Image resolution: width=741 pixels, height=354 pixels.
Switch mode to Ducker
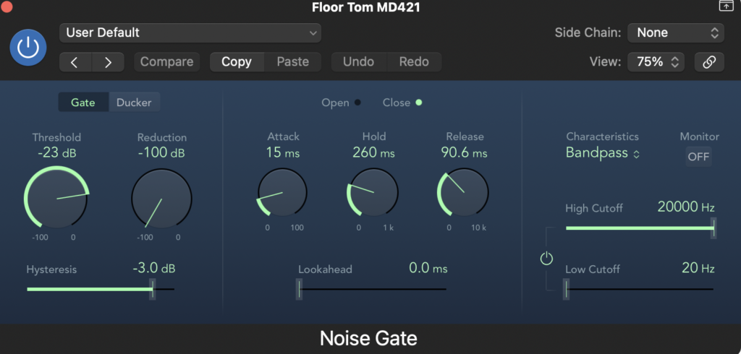tap(134, 103)
